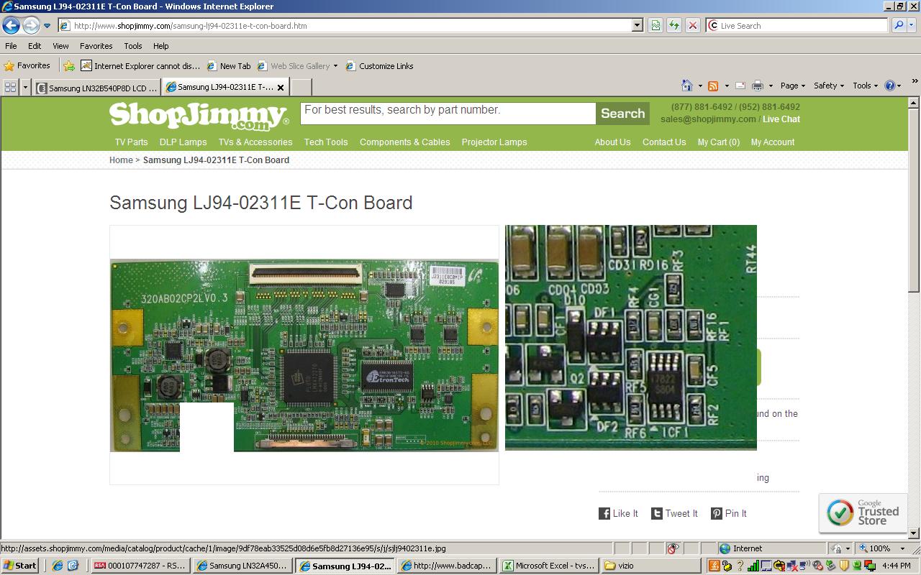The height and width of the screenshot is (575, 921).
Task: Open the My Account page
Action: pyautogui.click(x=773, y=142)
